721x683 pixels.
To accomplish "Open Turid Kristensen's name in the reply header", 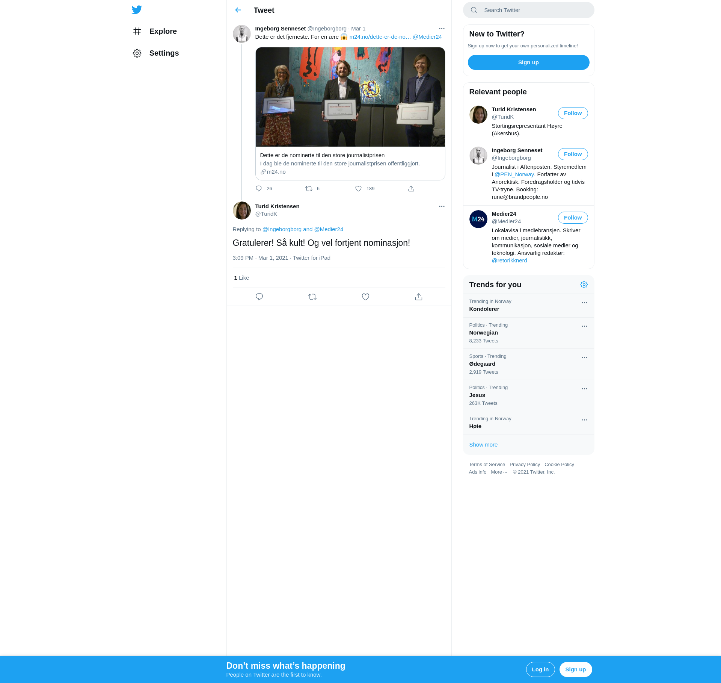I will pos(277,206).
